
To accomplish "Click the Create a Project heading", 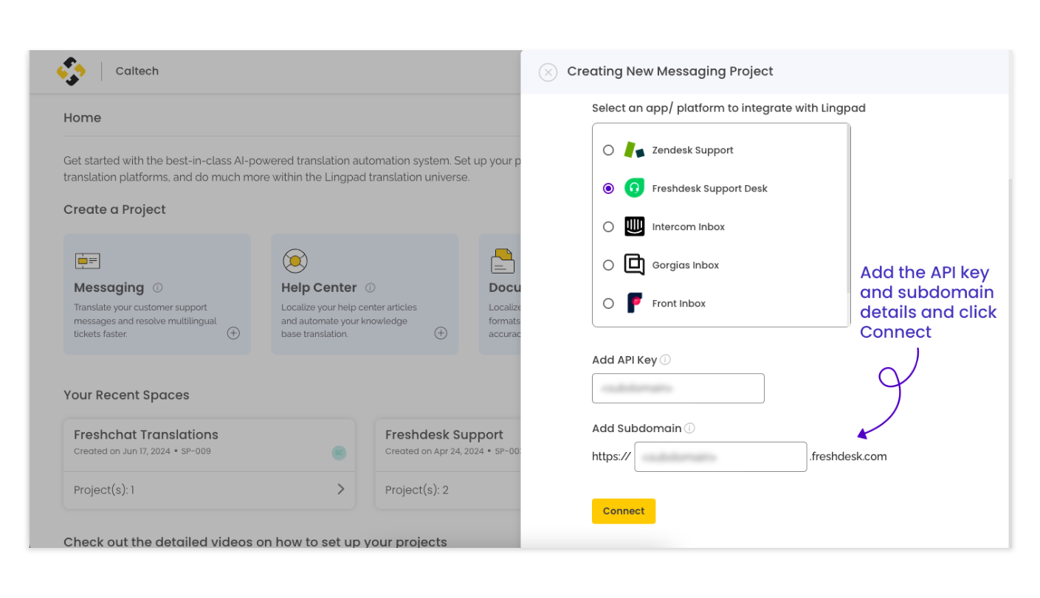I will point(114,209).
